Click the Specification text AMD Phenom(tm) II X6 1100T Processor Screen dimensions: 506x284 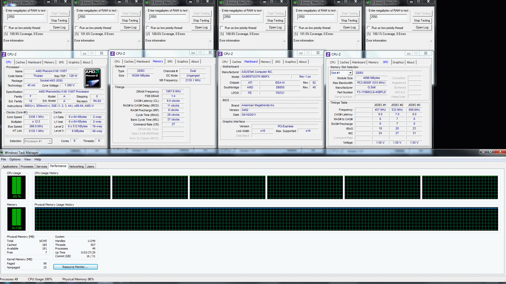coord(64,92)
